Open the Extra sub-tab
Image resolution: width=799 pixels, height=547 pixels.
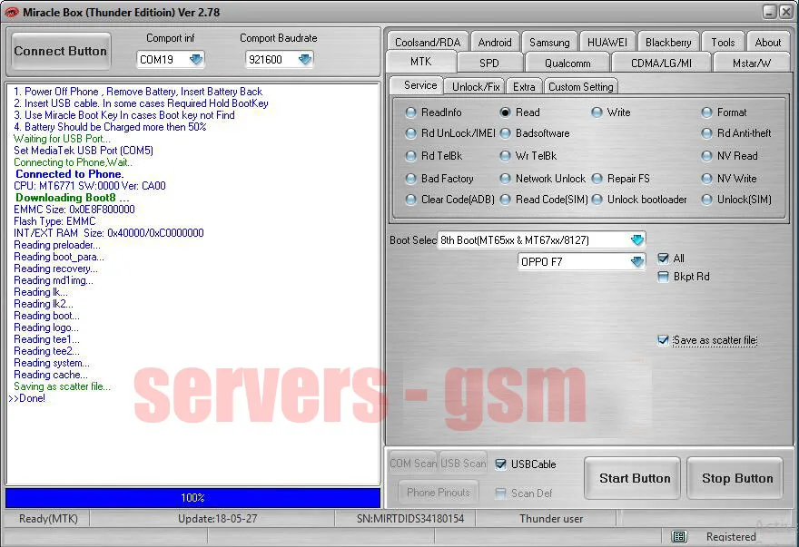(x=524, y=86)
